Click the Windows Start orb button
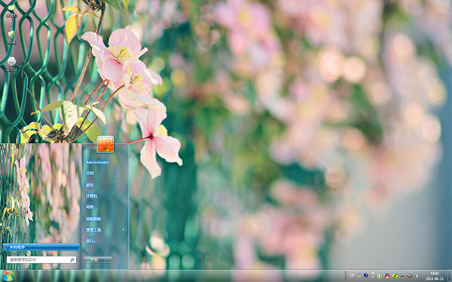 (8, 276)
